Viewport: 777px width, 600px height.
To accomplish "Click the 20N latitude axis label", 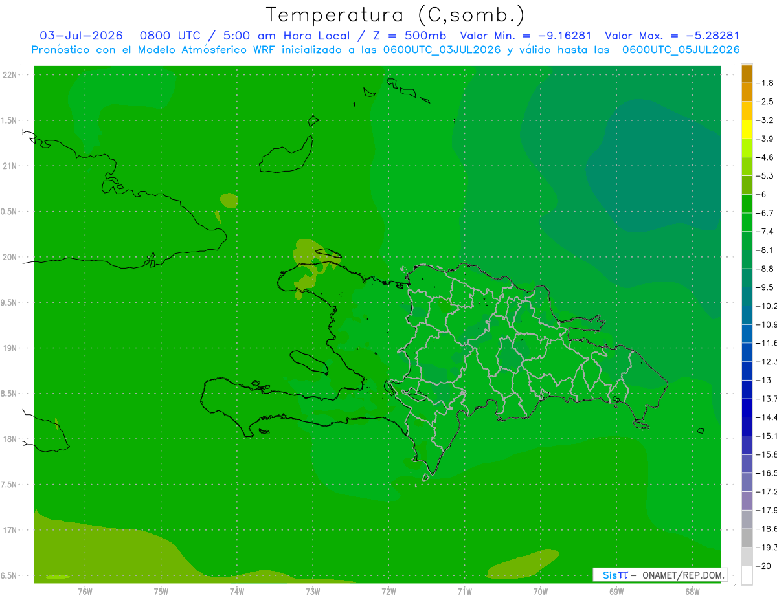I will [x=10, y=257].
